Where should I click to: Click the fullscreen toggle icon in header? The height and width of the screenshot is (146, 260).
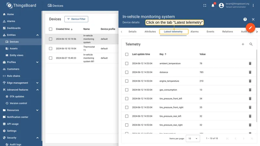point(205,6)
